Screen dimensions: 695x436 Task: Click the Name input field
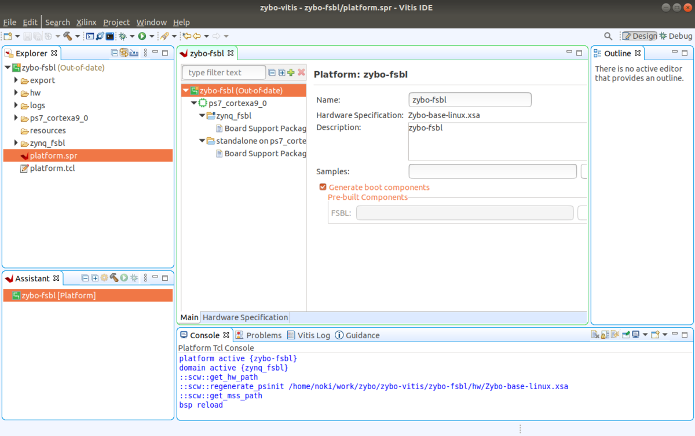(x=470, y=100)
